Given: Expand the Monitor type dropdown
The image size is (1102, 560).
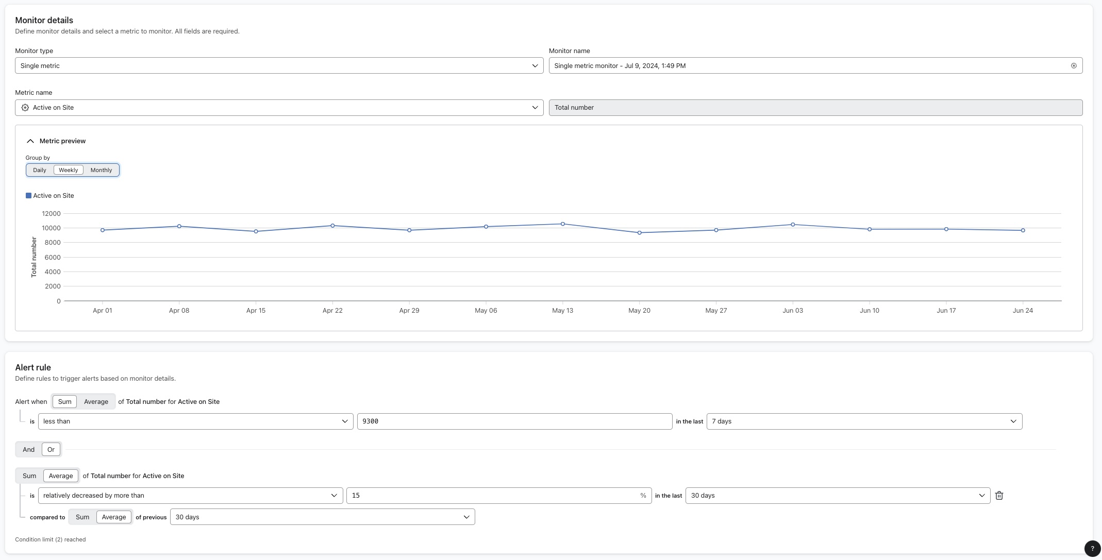Looking at the screenshot, I should (536, 65).
